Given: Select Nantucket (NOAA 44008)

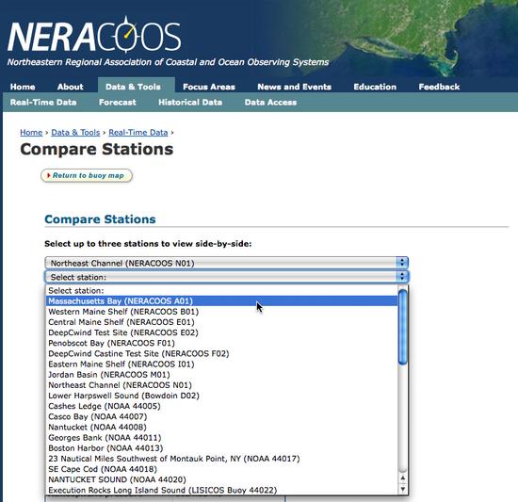Looking at the screenshot, I should (x=221, y=427).
